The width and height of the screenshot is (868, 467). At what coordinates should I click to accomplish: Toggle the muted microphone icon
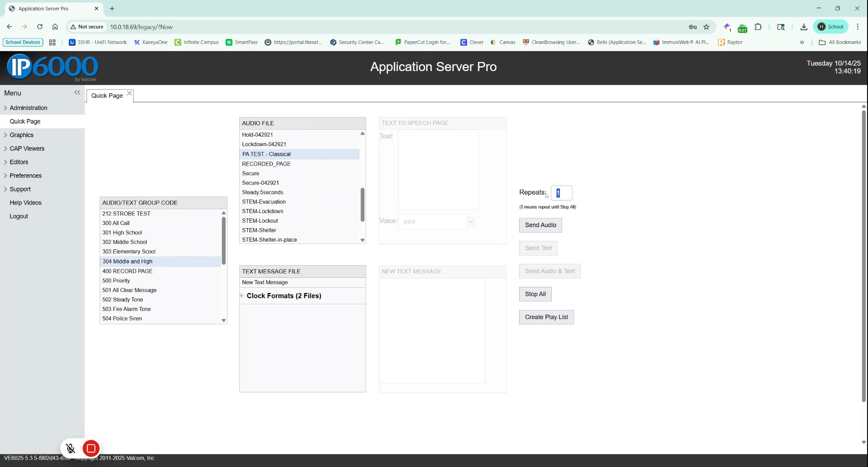coord(71,448)
